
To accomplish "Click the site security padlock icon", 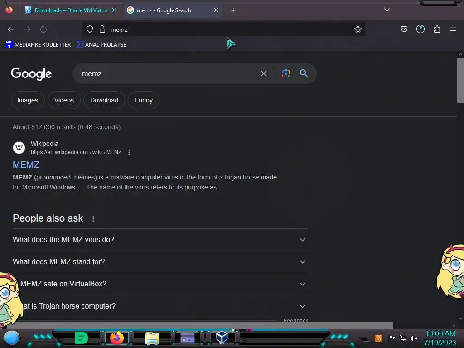I will (102, 29).
